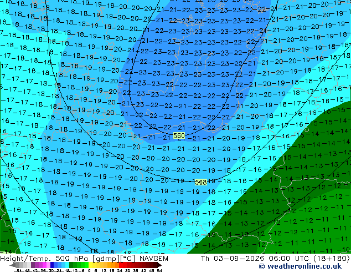This screenshot has height=272, width=351.
Task: Click the forecast date 'Th 03-09-2026'
Action: 233,259
